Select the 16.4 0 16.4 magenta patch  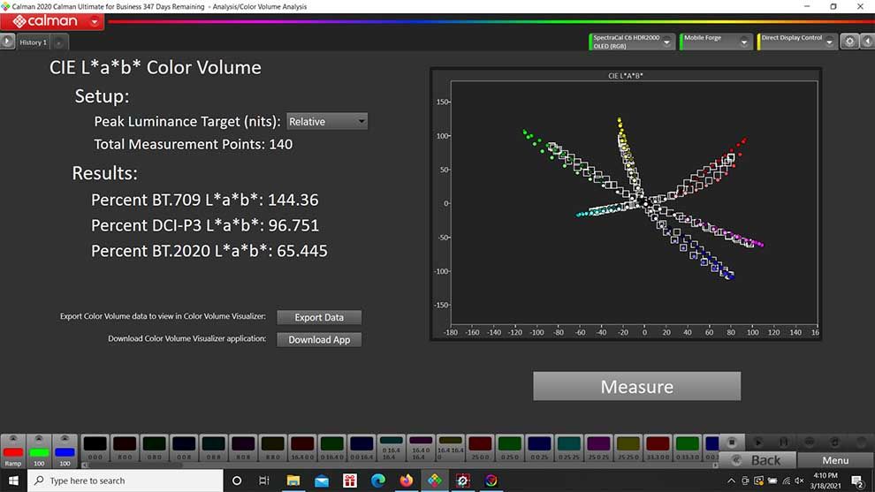pyautogui.click(x=420, y=448)
